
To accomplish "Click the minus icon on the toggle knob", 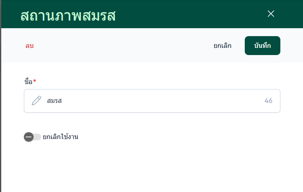I will (x=28, y=137).
